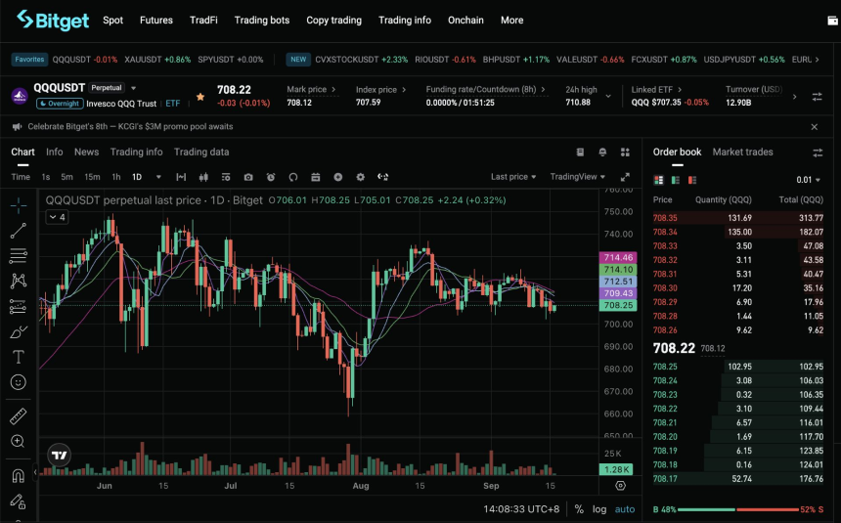The image size is (841, 523).
Task: Open the emoji icons tool
Action: tap(19, 382)
